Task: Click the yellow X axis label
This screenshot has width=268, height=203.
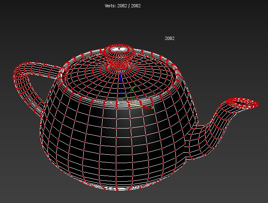Action: pos(152,108)
